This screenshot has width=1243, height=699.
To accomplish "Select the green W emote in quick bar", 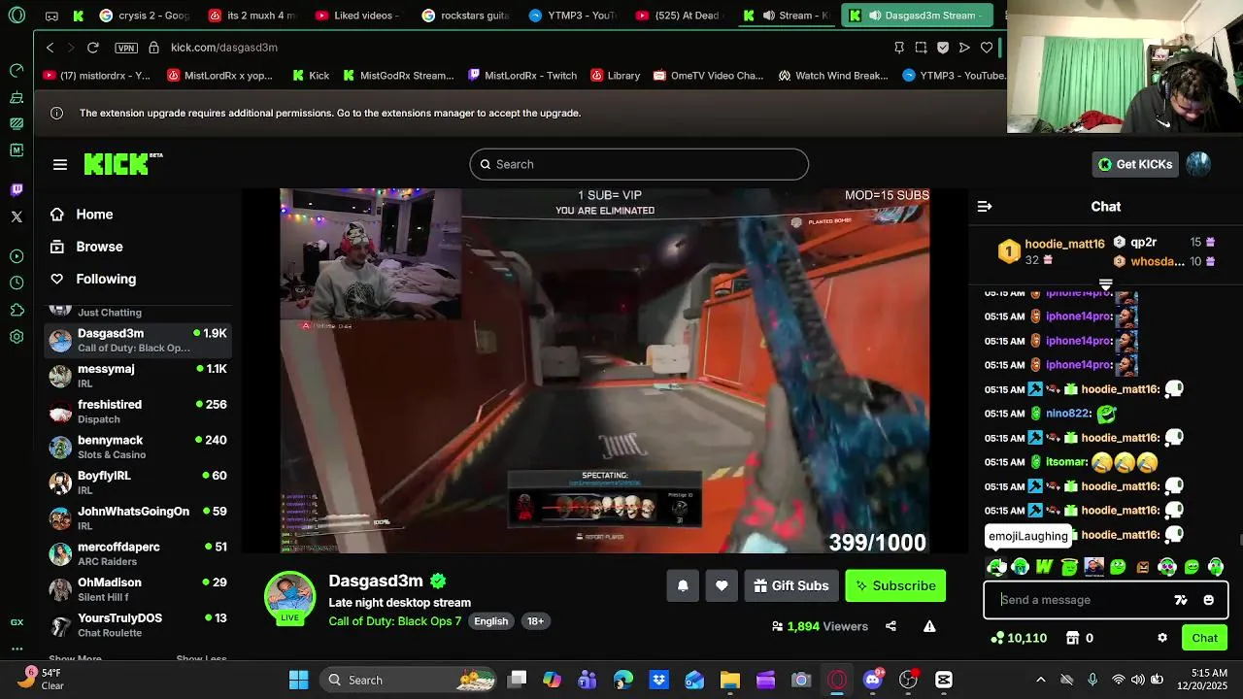I will 1045,567.
